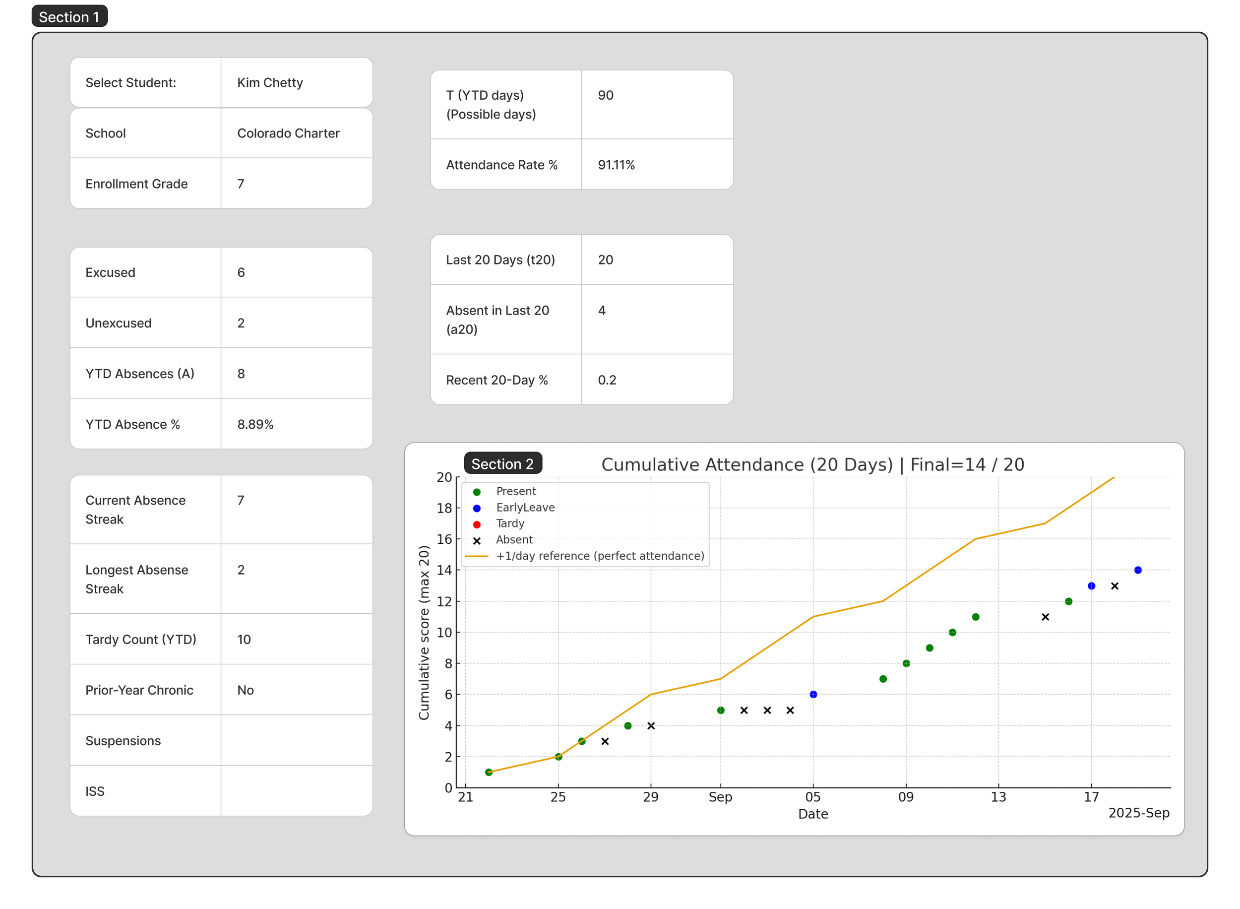Click the absent X marker on Aug 29
Viewport: 1240px width, 909px height.
(651, 726)
